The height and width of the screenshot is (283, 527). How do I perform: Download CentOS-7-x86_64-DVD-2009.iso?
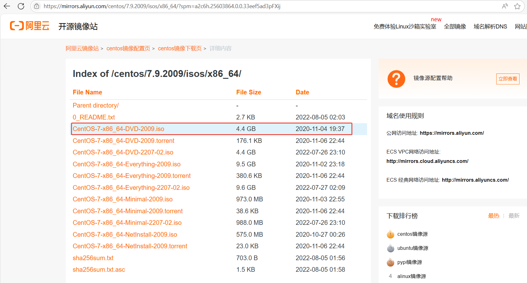tap(118, 129)
